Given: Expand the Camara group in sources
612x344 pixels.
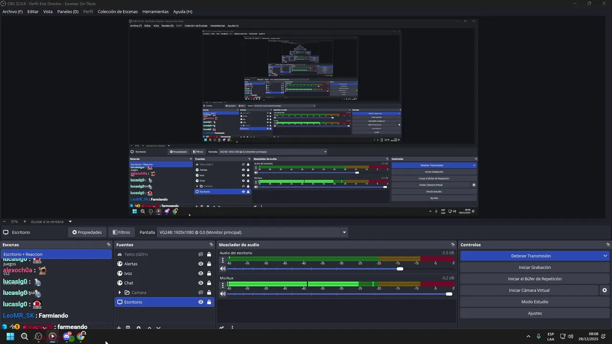Looking at the screenshot, I should (x=120, y=292).
